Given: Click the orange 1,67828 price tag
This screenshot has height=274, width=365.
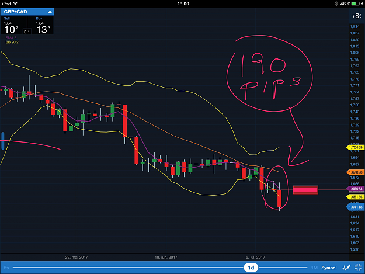Looking at the screenshot, I should [356, 172].
